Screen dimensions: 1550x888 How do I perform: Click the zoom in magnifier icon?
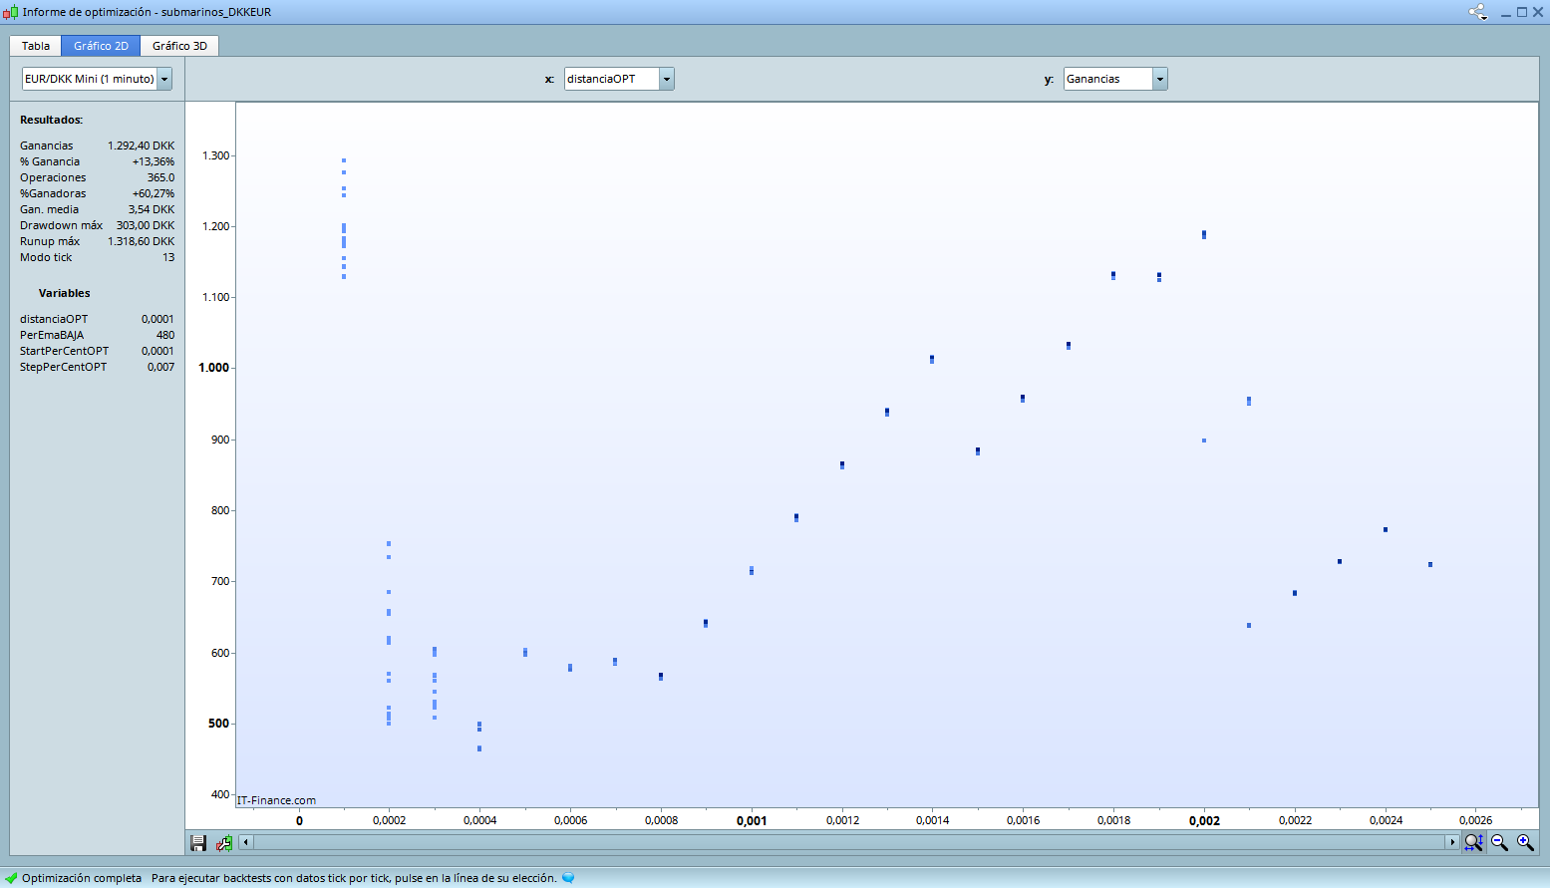tap(1525, 843)
